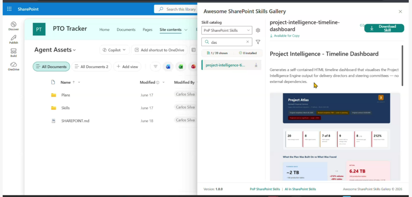Select project-intelligence-ti... skill entry
Image resolution: width=412 pixels, height=197 pixels.
(231, 65)
